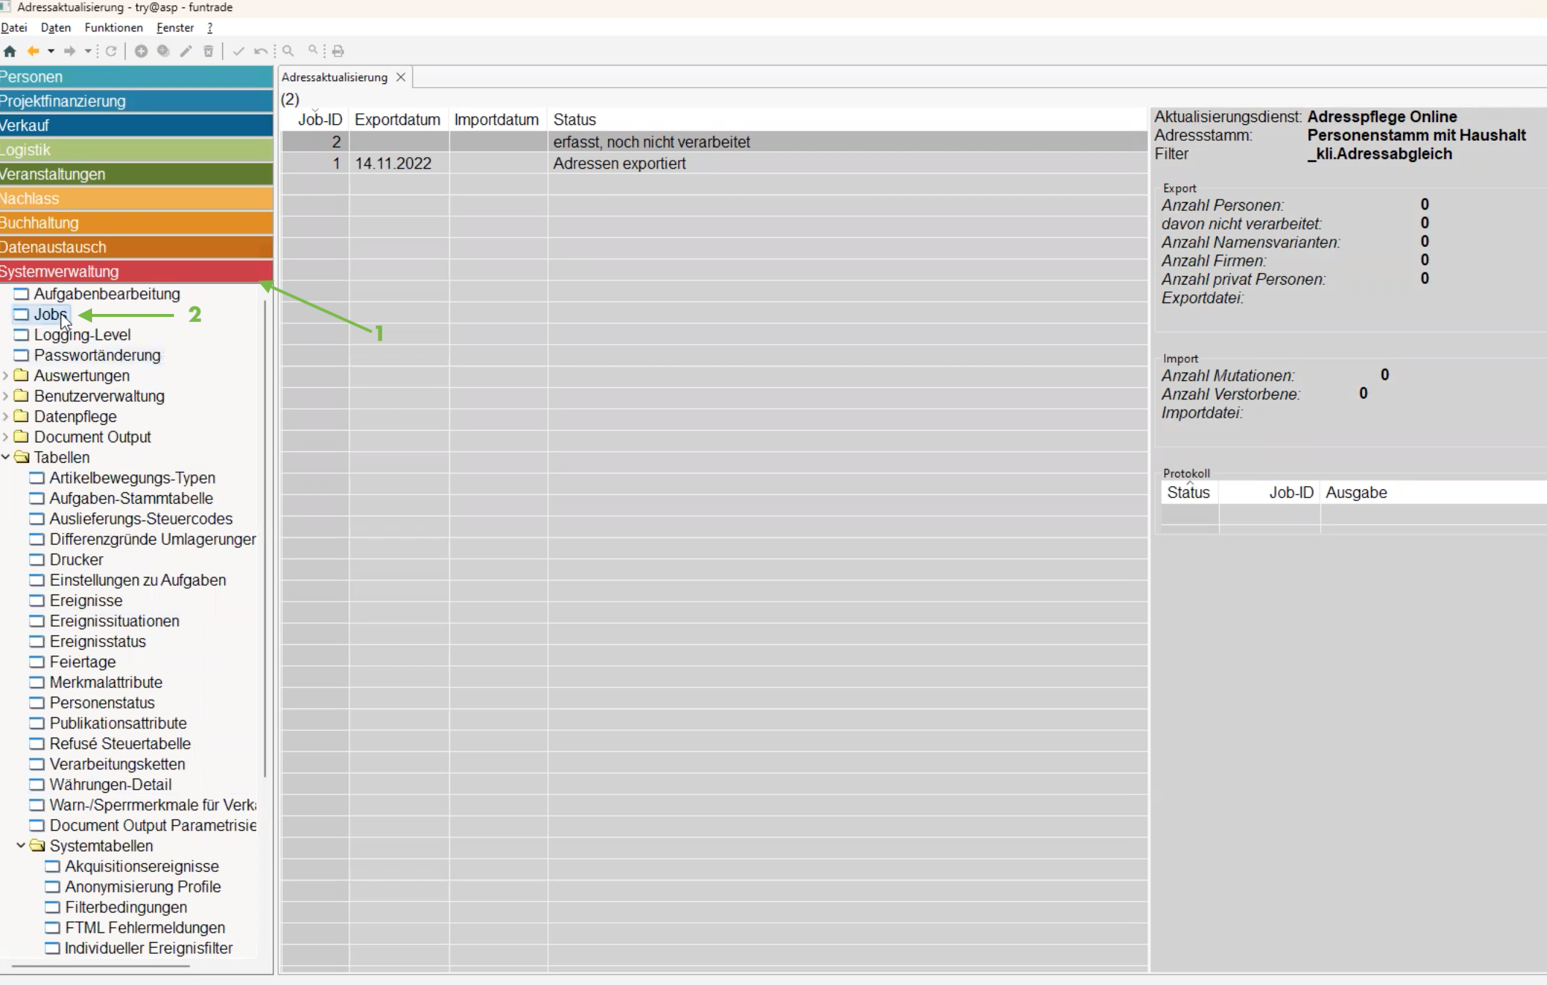The width and height of the screenshot is (1547, 985).
Task: Click the checkmark save icon
Action: (238, 51)
